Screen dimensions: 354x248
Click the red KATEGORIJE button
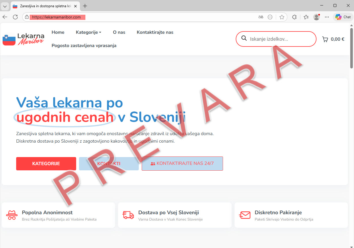coord(46,164)
